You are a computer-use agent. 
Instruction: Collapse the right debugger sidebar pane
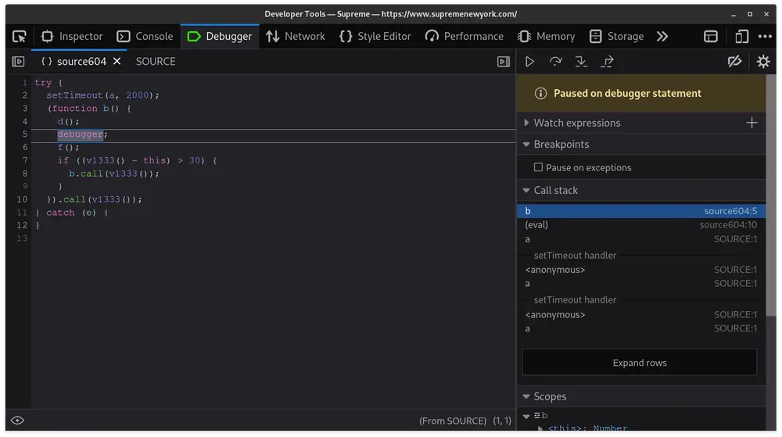pyautogui.click(x=503, y=62)
